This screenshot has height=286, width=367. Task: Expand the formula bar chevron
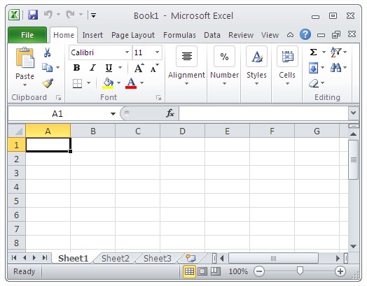[354, 113]
